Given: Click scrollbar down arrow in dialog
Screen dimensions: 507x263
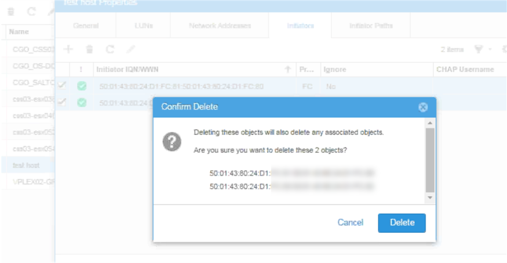Looking at the screenshot, I should coord(430,198).
